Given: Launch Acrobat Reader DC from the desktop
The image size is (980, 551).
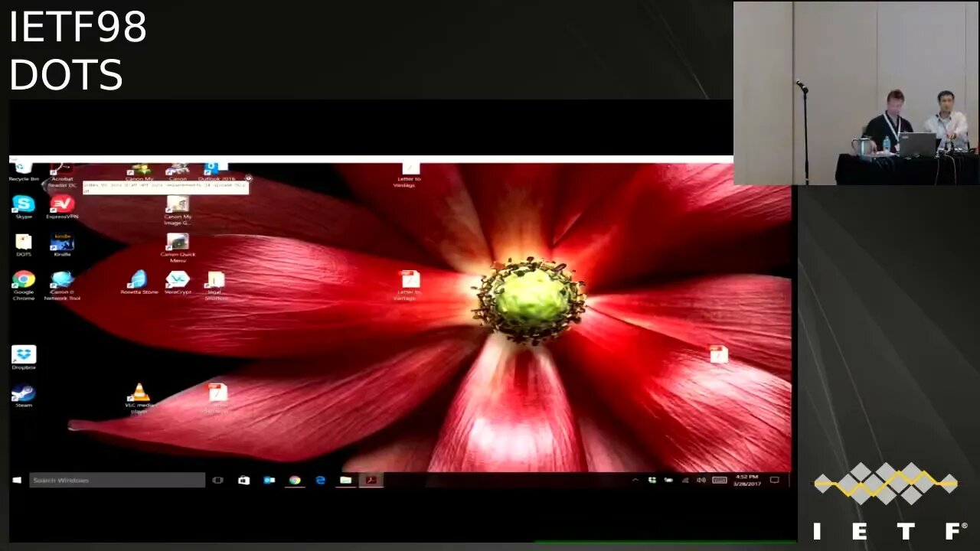Looking at the screenshot, I should pos(62,176).
